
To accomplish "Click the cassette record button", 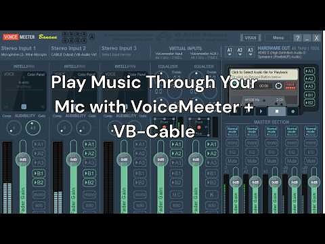I will coord(292,111).
